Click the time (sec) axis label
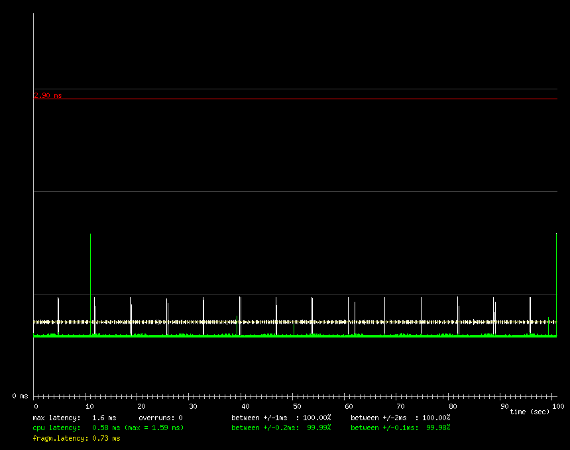This screenshot has height=450, width=570. pos(530,412)
